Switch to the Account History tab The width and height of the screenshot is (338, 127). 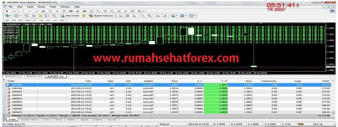30,120
